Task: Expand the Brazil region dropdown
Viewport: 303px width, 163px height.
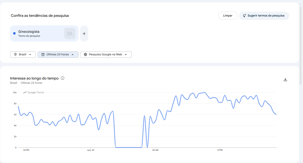Action: tap(23, 54)
